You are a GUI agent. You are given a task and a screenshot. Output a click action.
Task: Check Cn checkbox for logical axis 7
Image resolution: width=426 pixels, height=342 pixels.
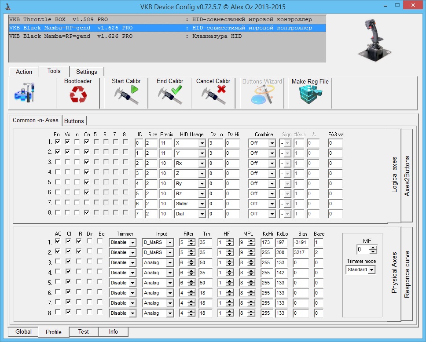[x=87, y=202]
